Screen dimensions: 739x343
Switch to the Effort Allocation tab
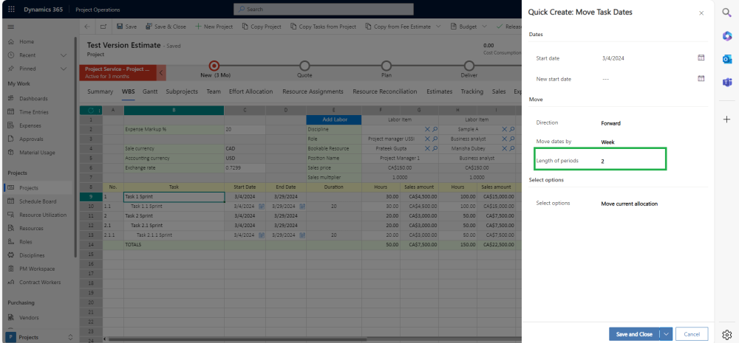pyautogui.click(x=251, y=91)
